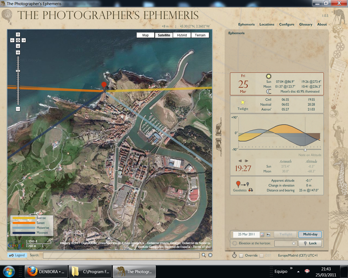The width and height of the screenshot is (348, 278).
Task: Click the stopwatch time zone icon
Action: coord(234,255)
